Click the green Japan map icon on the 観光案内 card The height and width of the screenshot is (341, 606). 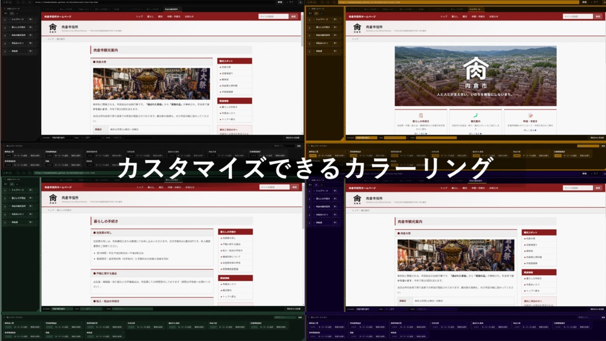click(x=475, y=115)
